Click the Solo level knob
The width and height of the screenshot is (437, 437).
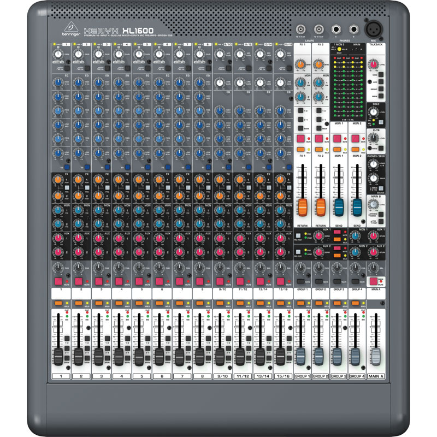(x=373, y=112)
